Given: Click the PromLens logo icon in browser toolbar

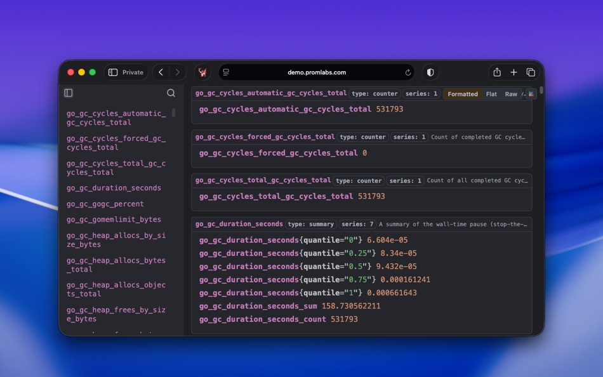Looking at the screenshot, I should click(202, 72).
